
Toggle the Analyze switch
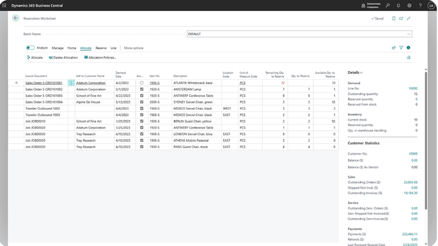[x=30, y=47]
